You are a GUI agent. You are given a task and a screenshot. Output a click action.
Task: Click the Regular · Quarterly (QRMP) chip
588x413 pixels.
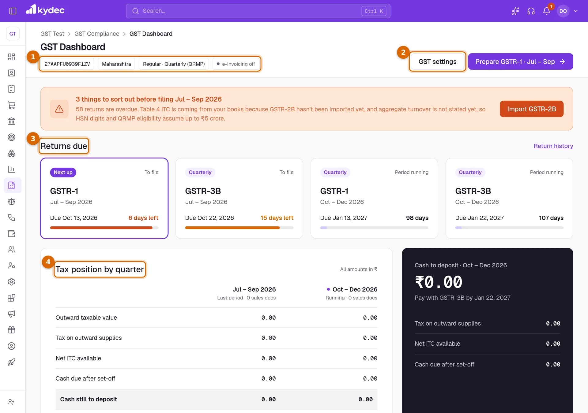tap(174, 64)
